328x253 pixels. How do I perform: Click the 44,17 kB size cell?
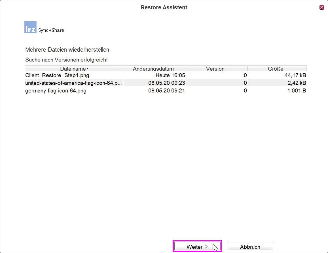click(295, 75)
